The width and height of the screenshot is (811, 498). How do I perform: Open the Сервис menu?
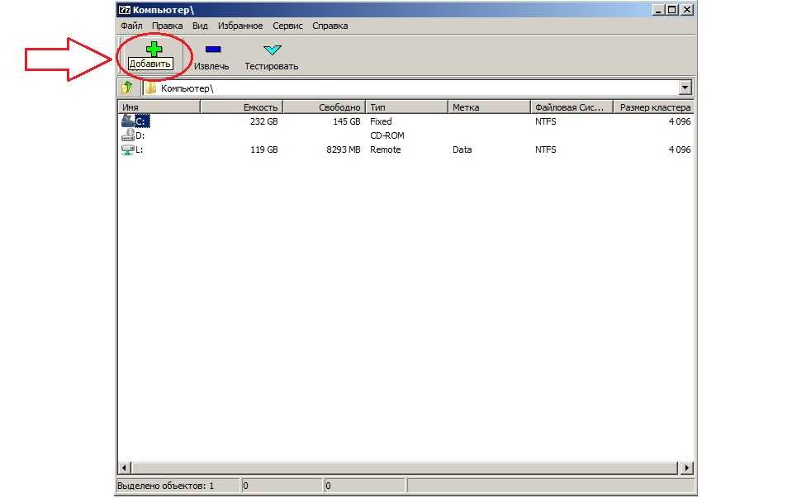tap(287, 26)
